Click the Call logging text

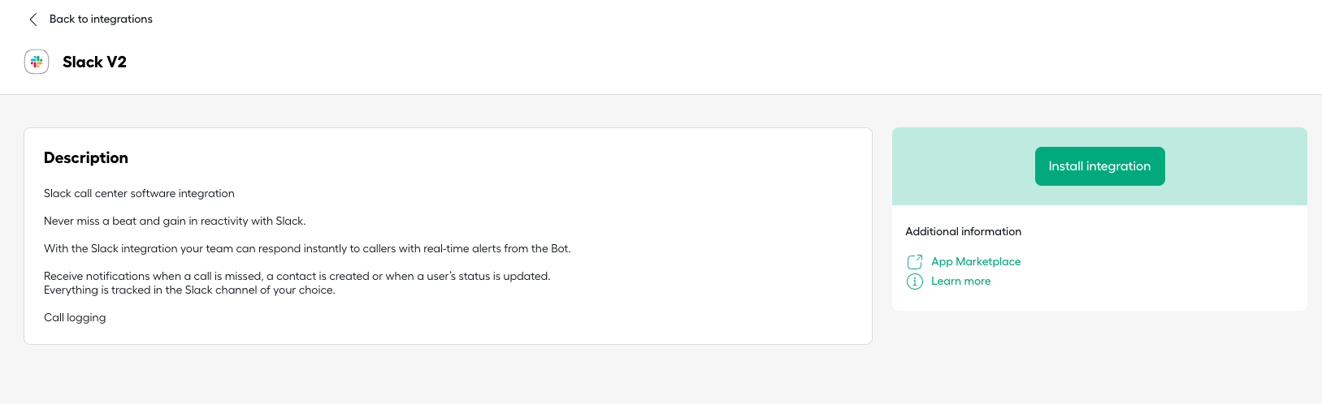click(75, 317)
